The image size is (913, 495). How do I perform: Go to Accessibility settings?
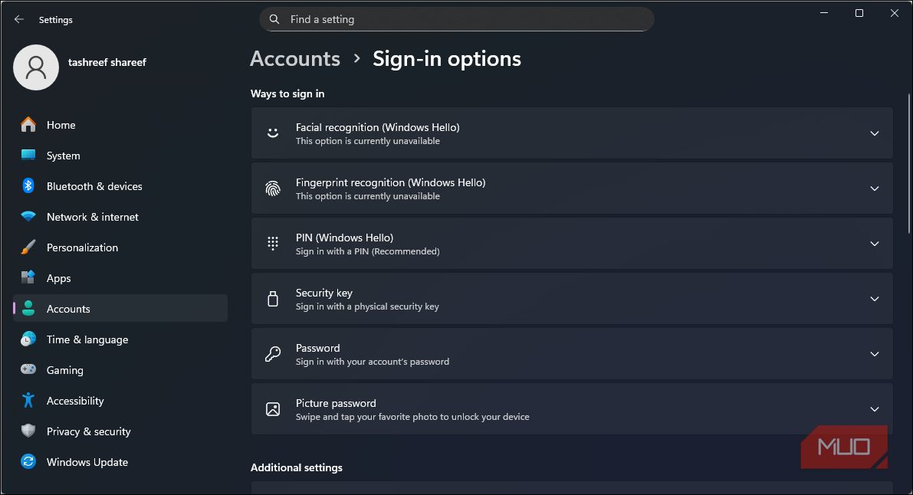120,401
